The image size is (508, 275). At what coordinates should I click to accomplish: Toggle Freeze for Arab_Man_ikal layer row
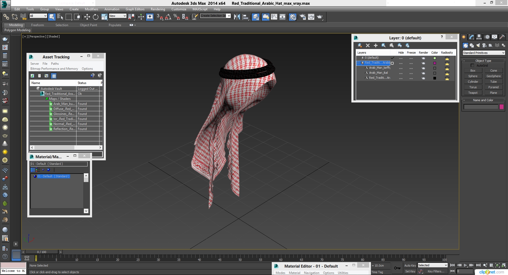pos(411,73)
